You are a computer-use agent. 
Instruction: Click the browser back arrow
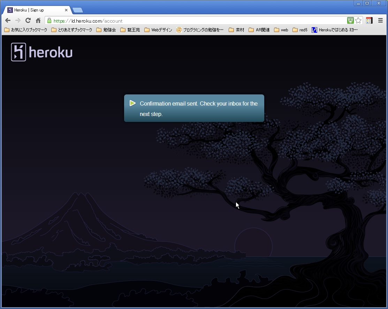pyautogui.click(x=8, y=21)
